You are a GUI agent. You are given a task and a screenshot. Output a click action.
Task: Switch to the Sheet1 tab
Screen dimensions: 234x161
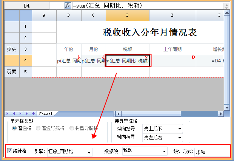pyautogui.click(x=46, y=113)
